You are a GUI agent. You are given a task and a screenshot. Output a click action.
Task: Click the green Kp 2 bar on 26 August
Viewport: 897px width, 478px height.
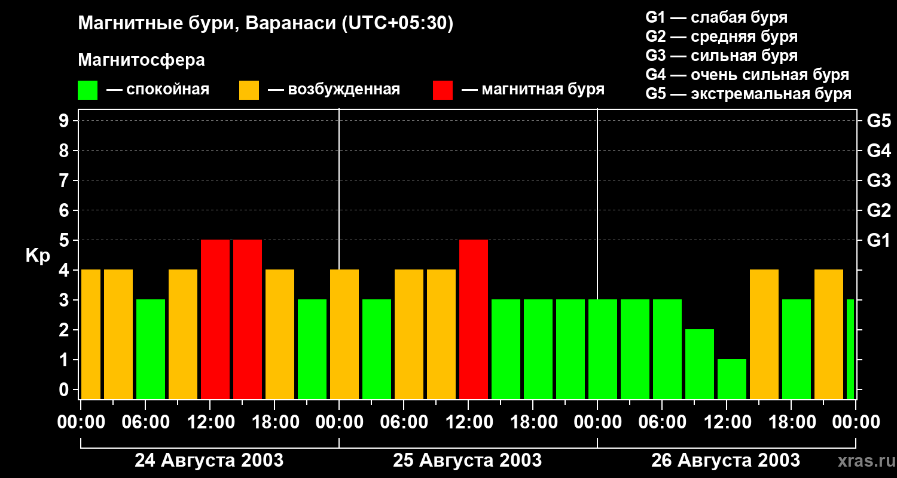700,364
